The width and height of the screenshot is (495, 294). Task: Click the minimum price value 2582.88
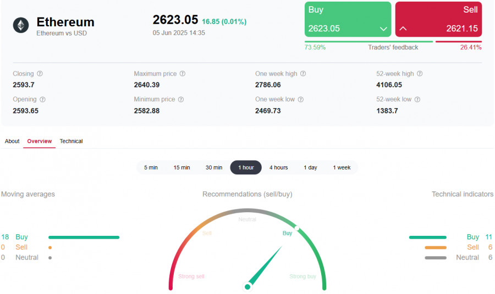147,111
